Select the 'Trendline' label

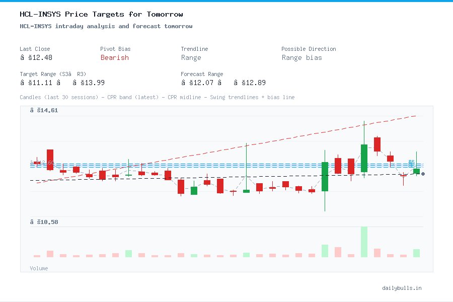click(x=194, y=49)
